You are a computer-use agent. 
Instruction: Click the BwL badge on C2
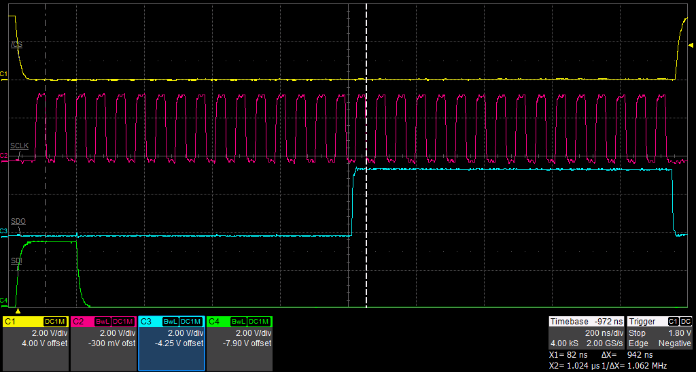pyautogui.click(x=102, y=322)
